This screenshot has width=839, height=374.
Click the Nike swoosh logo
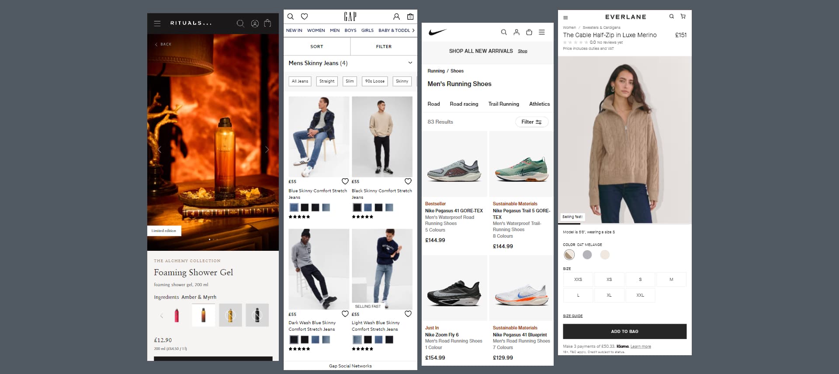437,32
